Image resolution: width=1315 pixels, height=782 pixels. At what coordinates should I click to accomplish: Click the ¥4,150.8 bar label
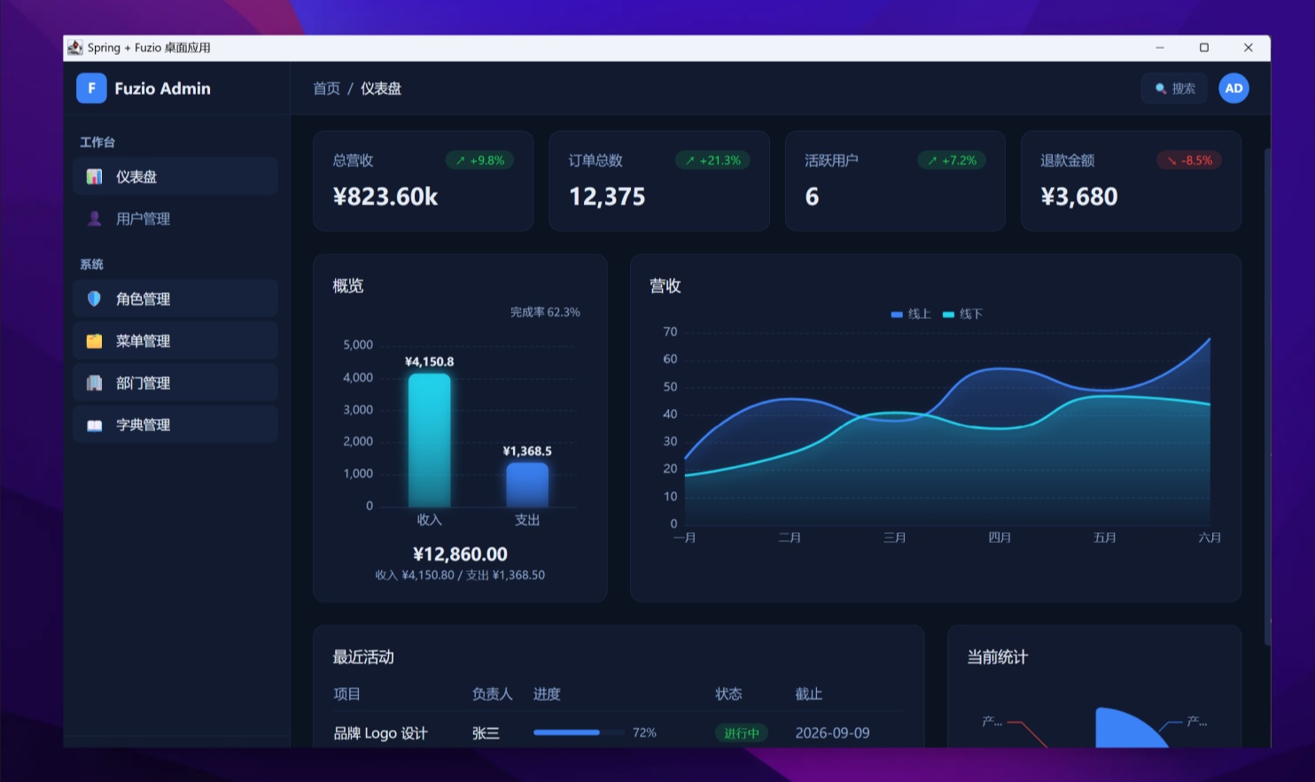point(429,361)
